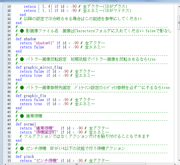180x165 pixels.
Task: Click 'return true' on line 36
Action: point(31,76)
